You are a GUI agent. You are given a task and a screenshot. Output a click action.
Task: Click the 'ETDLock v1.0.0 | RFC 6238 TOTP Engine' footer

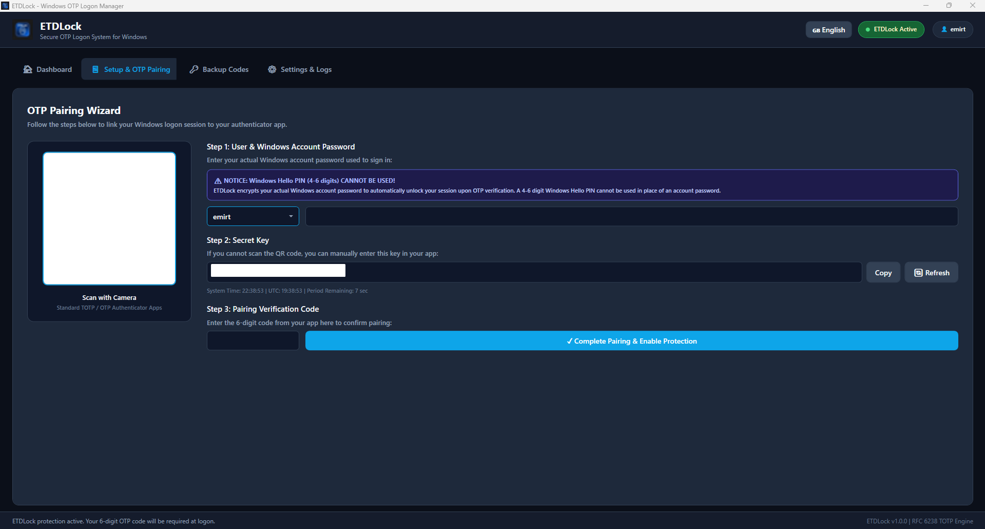[x=920, y=521]
